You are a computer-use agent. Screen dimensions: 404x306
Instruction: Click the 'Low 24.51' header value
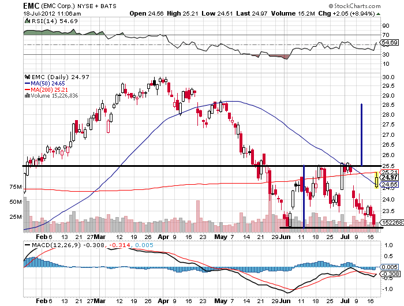pyautogui.click(x=217, y=13)
